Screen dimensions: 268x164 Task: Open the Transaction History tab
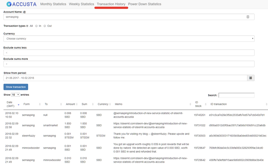111,4
